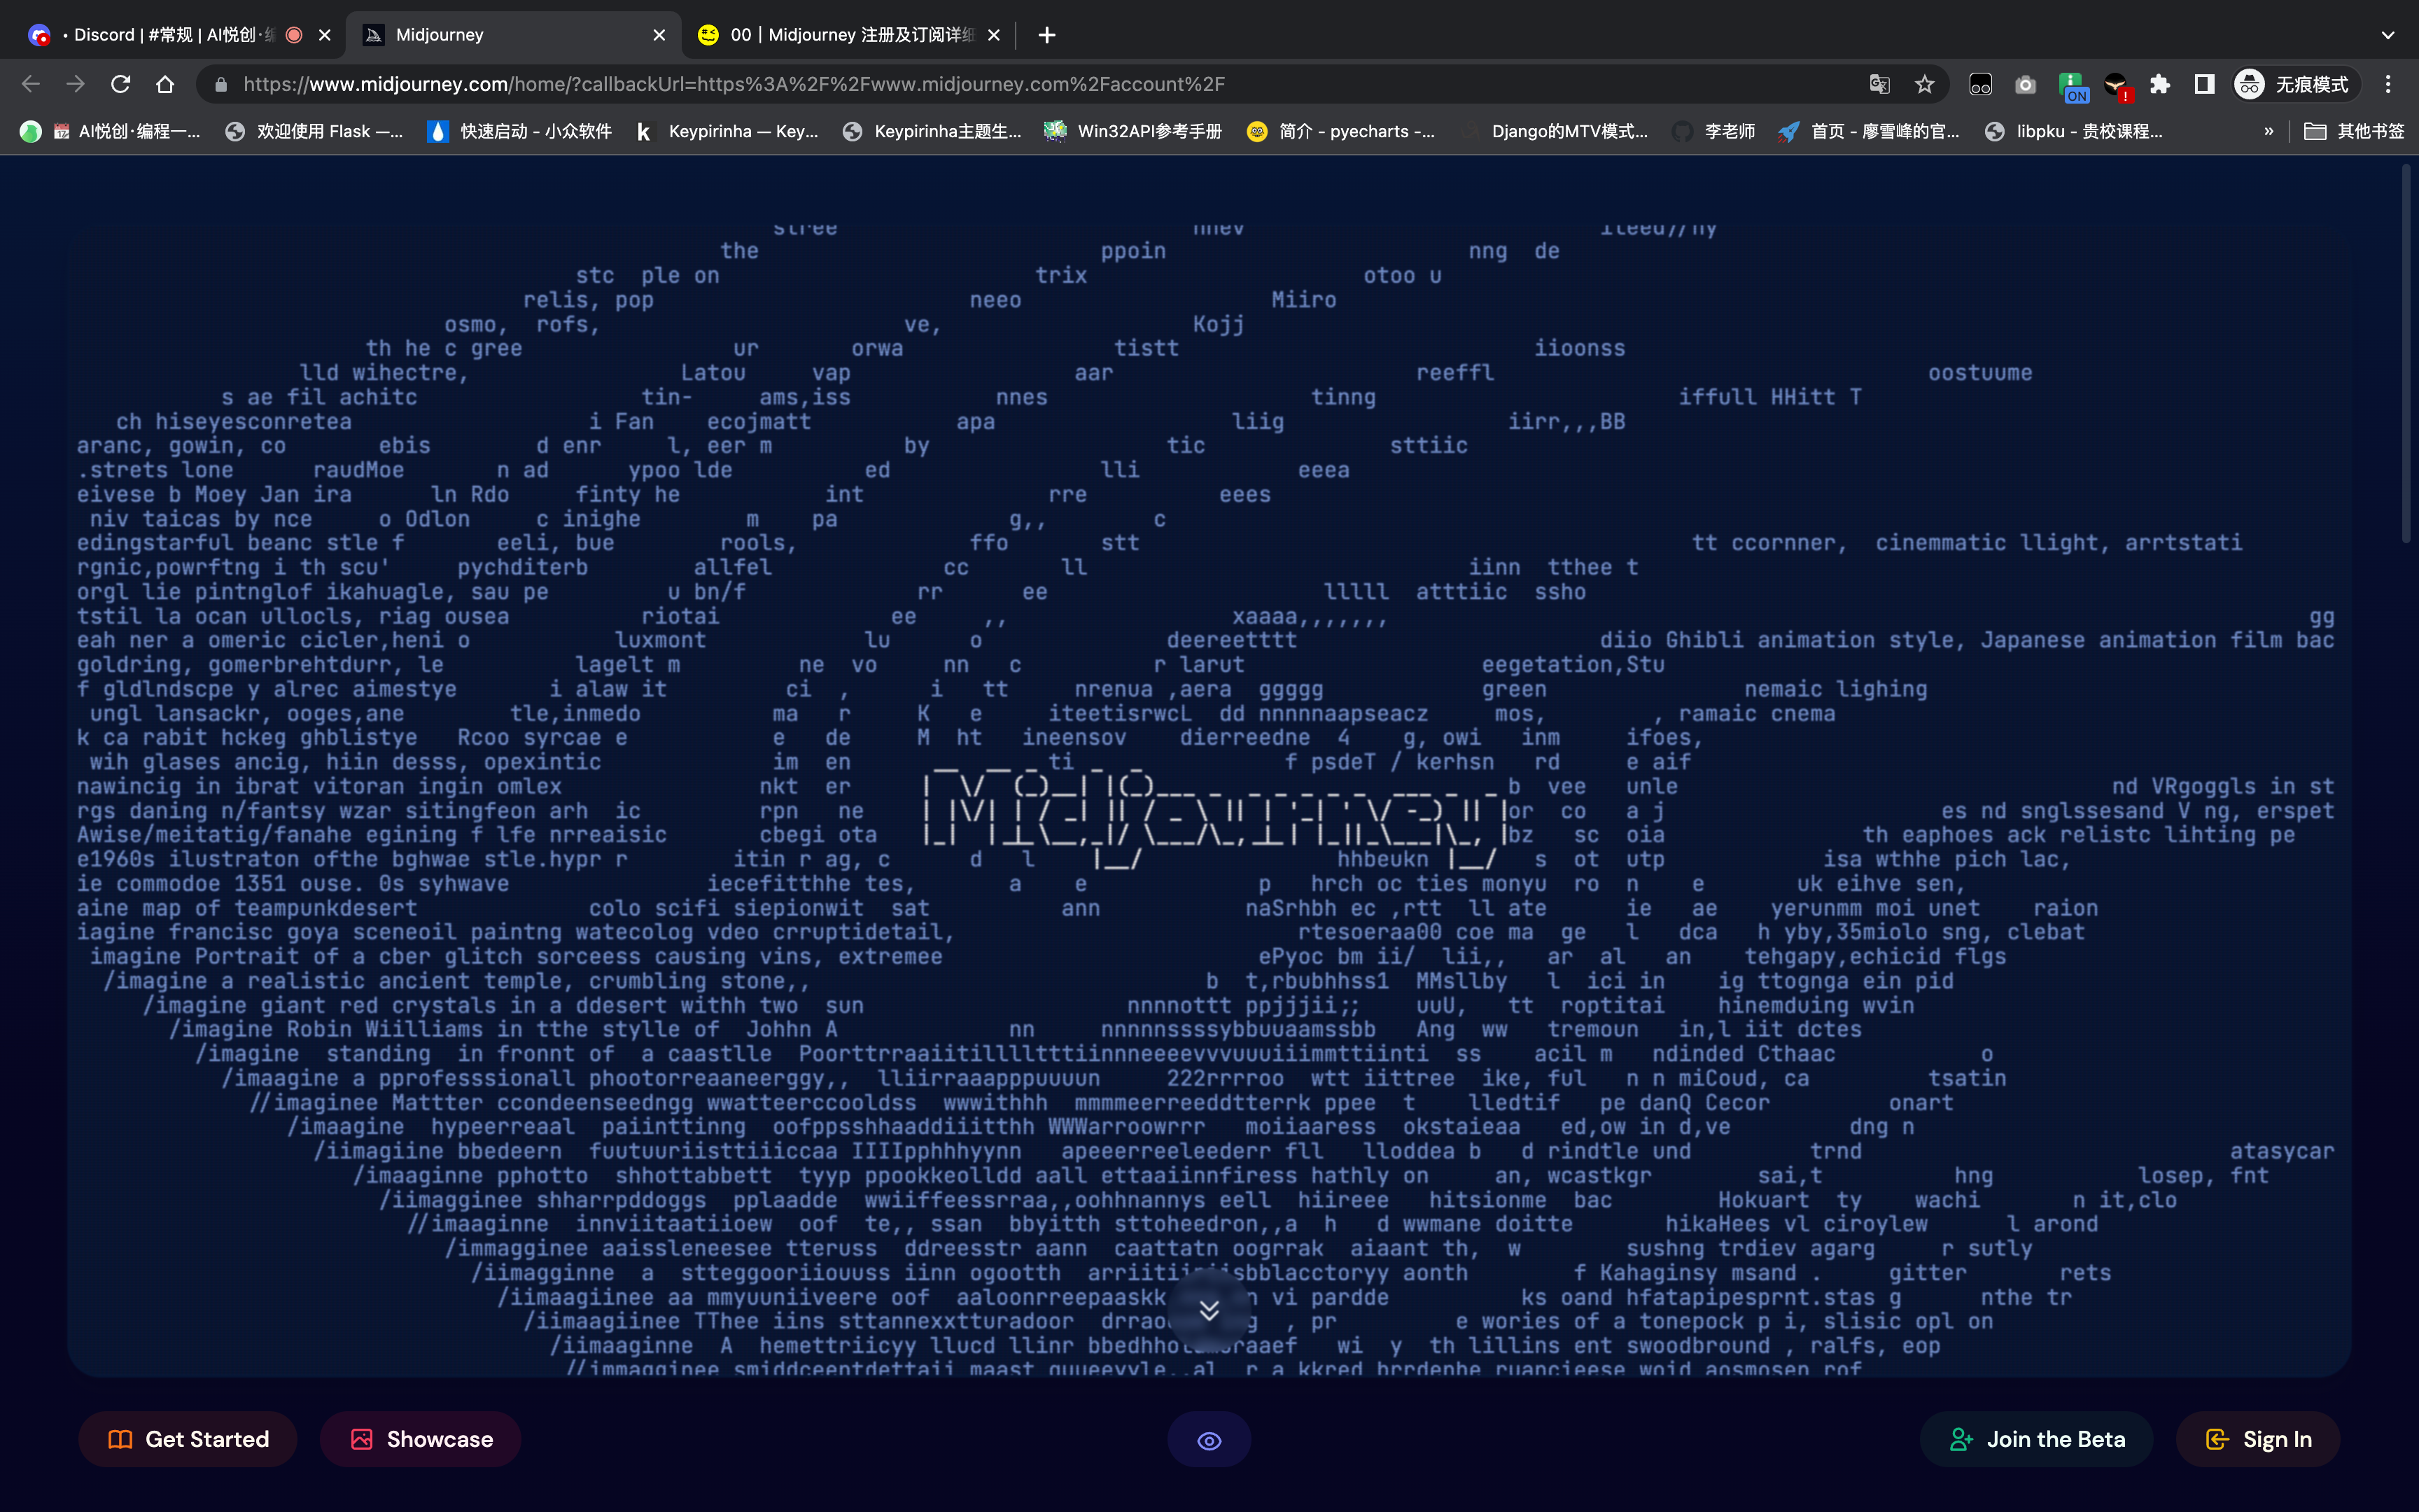Open the Win32API参考手册 bookmark
The image size is (2419, 1512).
(x=1133, y=131)
